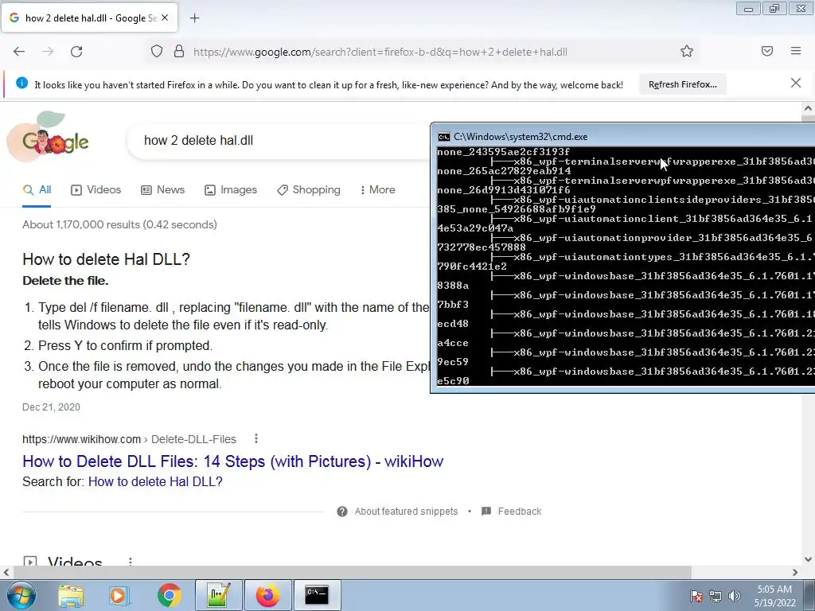Switch to the Videos results tab

[x=96, y=189]
